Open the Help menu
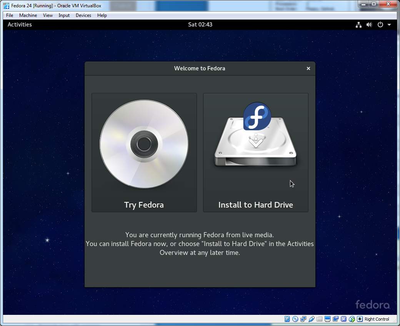The height and width of the screenshot is (326, 400). coord(102,15)
